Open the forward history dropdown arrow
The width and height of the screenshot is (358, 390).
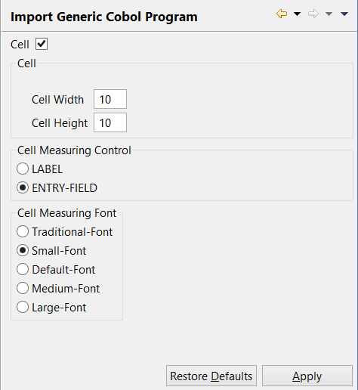329,14
